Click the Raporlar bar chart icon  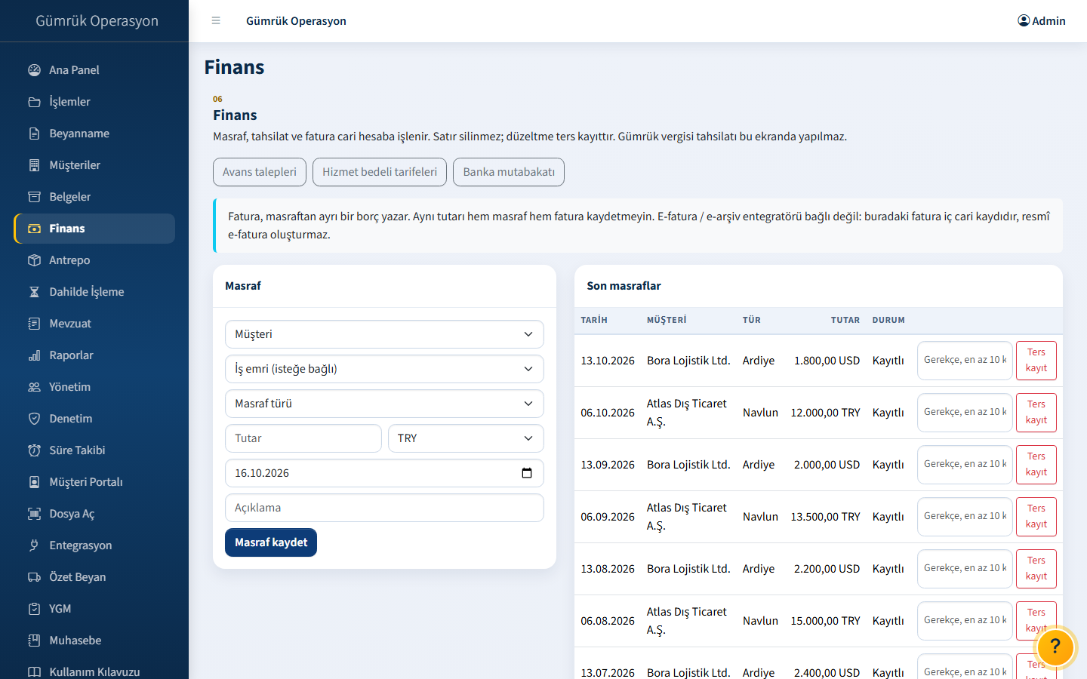(34, 355)
